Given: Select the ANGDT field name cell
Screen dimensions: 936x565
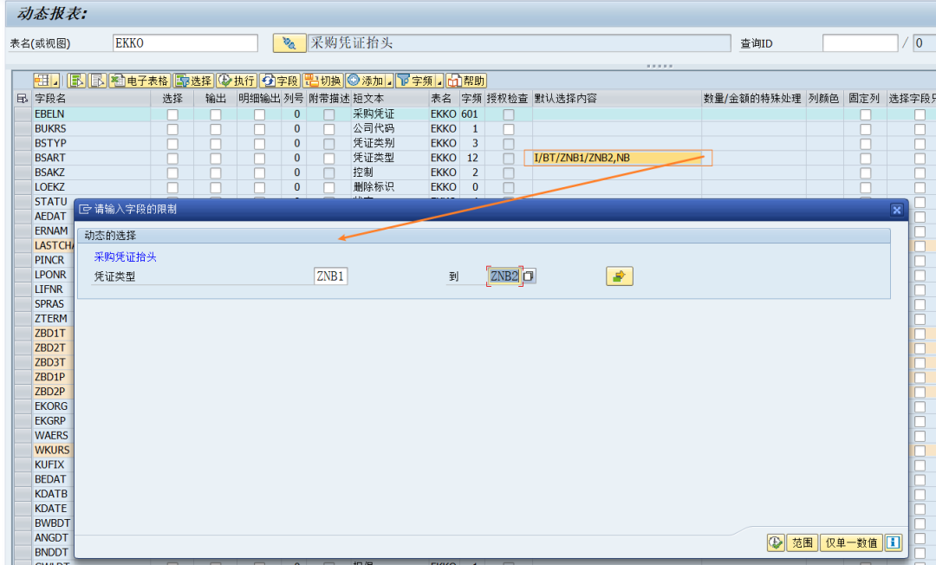Looking at the screenshot, I should coord(53,537).
